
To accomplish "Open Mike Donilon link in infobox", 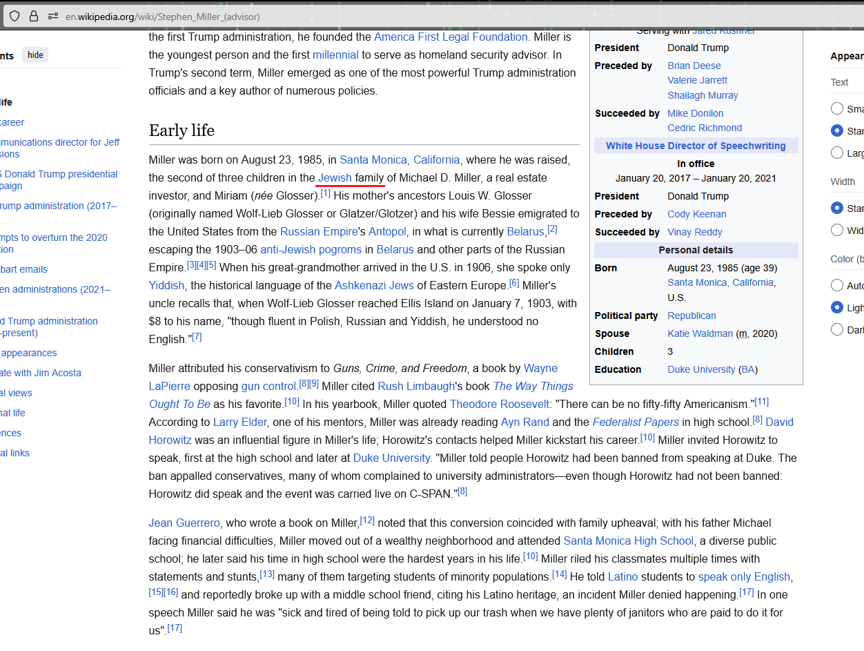I will point(696,113).
